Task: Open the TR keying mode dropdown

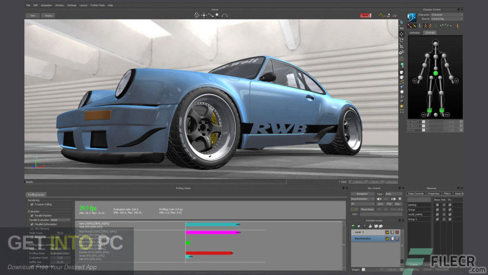Action: tap(363, 204)
